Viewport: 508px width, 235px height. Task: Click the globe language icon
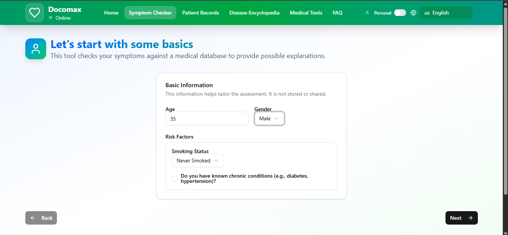(x=413, y=13)
